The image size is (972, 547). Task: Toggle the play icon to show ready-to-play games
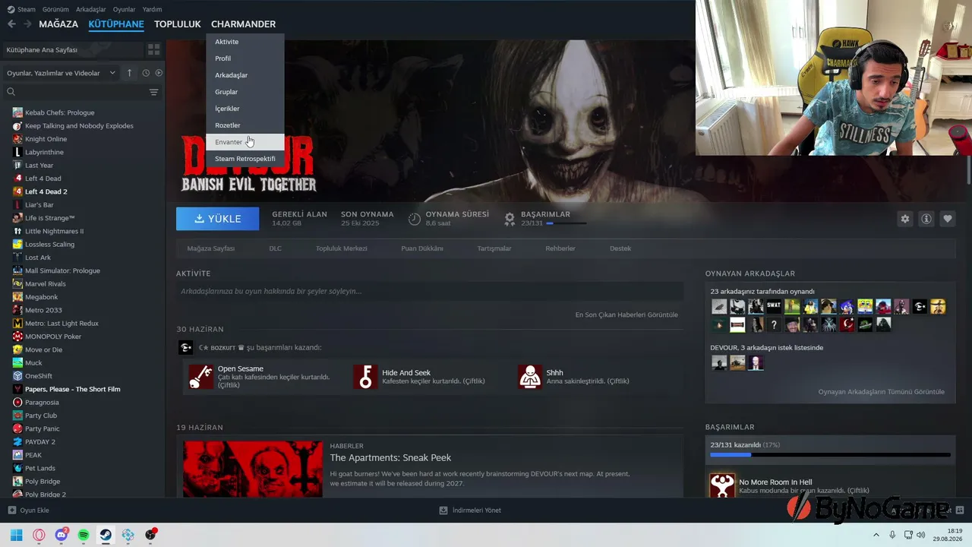click(x=159, y=73)
